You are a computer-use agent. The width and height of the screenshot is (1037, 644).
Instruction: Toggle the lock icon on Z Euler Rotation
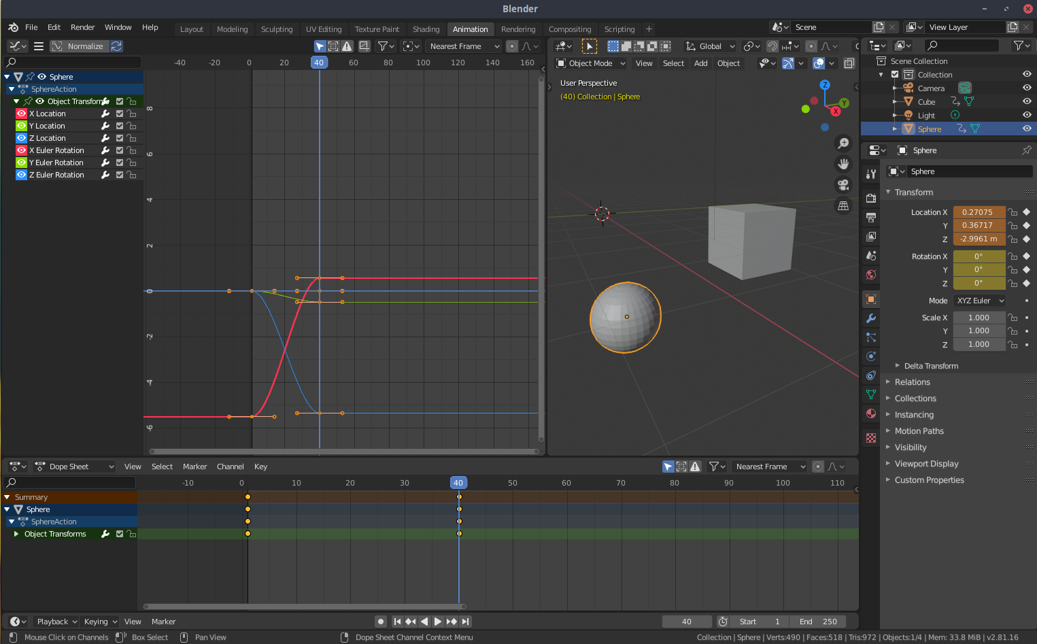click(x=132, y=175)
